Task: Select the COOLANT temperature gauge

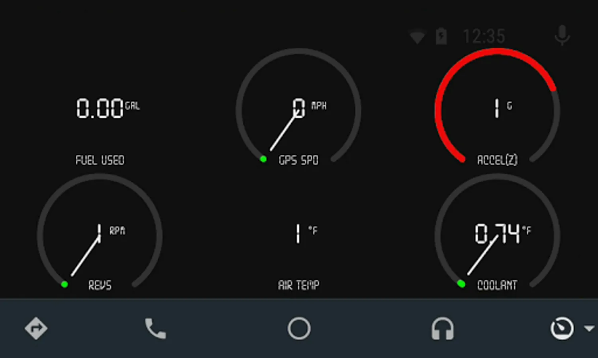Action: pos(497,231)
